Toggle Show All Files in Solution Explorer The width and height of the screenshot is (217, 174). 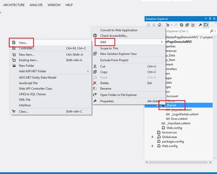click(193, 25)
